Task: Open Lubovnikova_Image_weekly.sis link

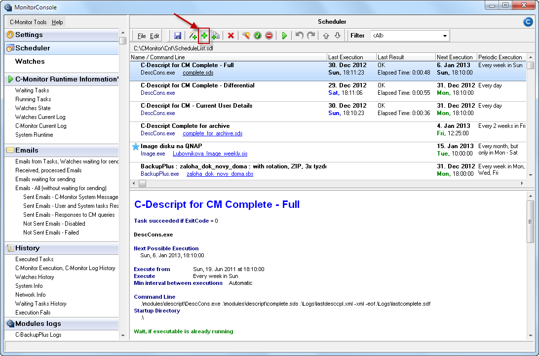Action: 210,154
